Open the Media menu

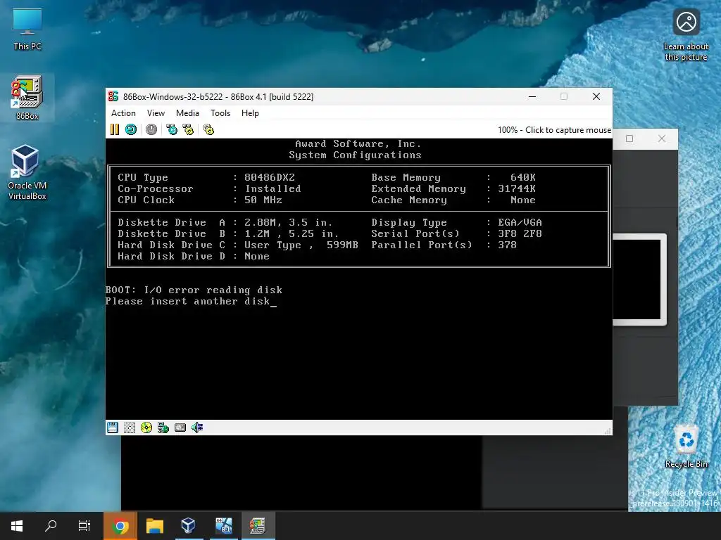187,113
